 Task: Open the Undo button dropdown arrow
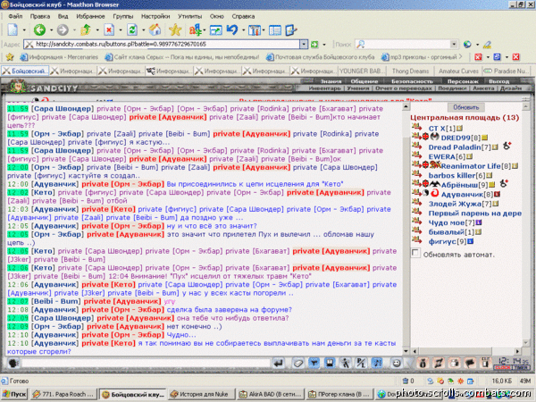tap(243, 30)
